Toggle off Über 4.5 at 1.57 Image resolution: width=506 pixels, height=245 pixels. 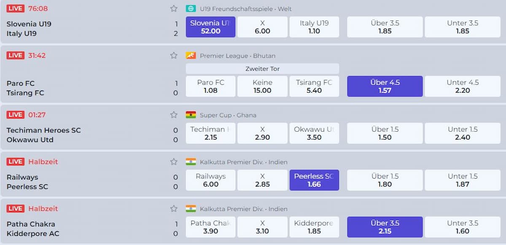(385, 86)
